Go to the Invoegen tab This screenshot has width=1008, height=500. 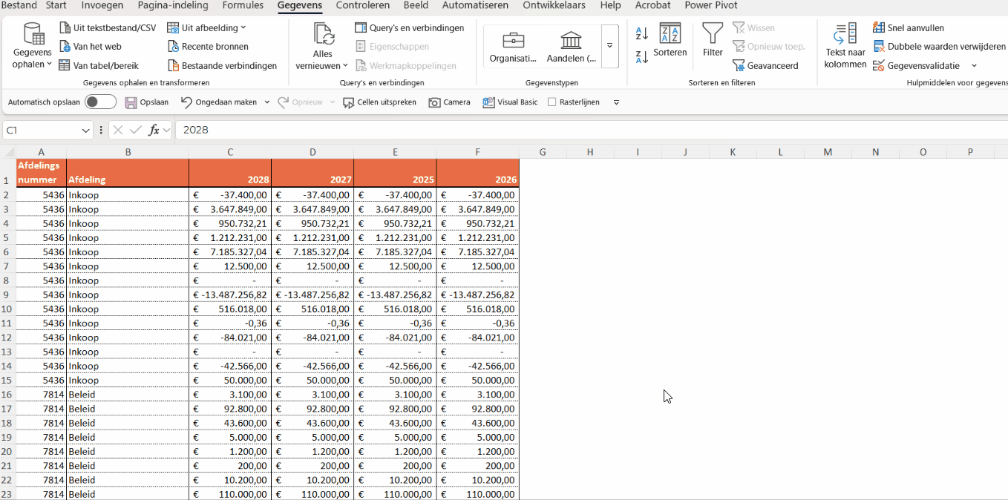(102, 6)
